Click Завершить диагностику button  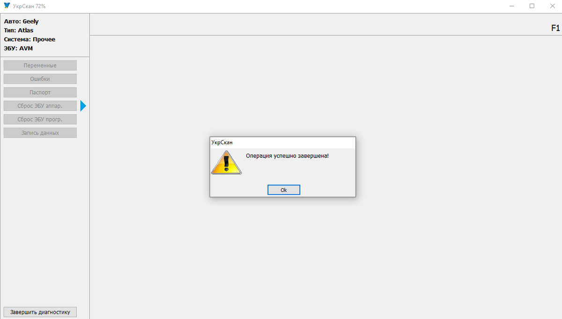click(40, 312)
